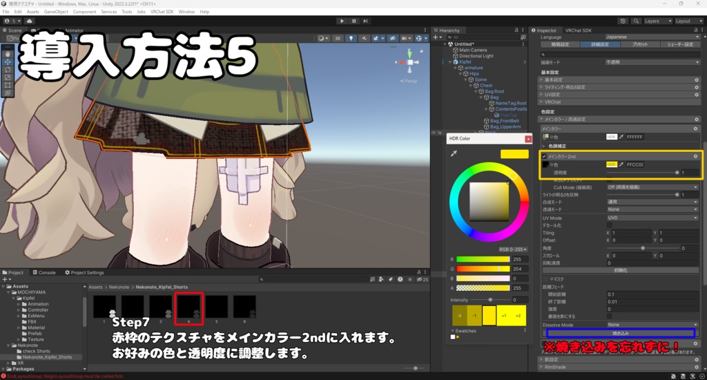
Task: Select the Hand view tool
Action: pyautogui.click(x=8, y=54)
